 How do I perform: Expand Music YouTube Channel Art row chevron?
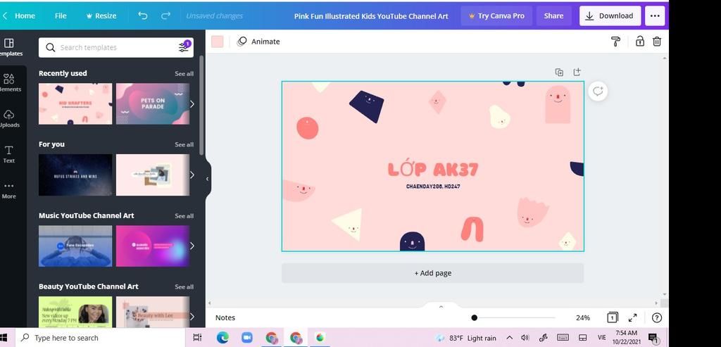pyautogui.click(x=192, y=246)
